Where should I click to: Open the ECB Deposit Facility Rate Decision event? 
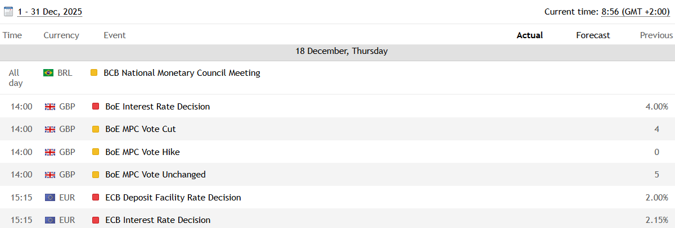173,198
